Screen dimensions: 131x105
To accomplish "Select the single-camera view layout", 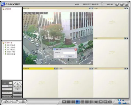I will pyautogui.click(x=69, y=102).
